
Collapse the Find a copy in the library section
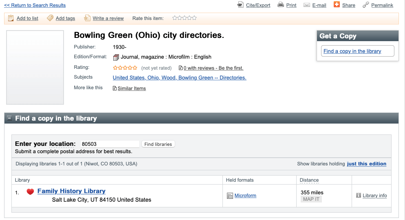[9, 119]
